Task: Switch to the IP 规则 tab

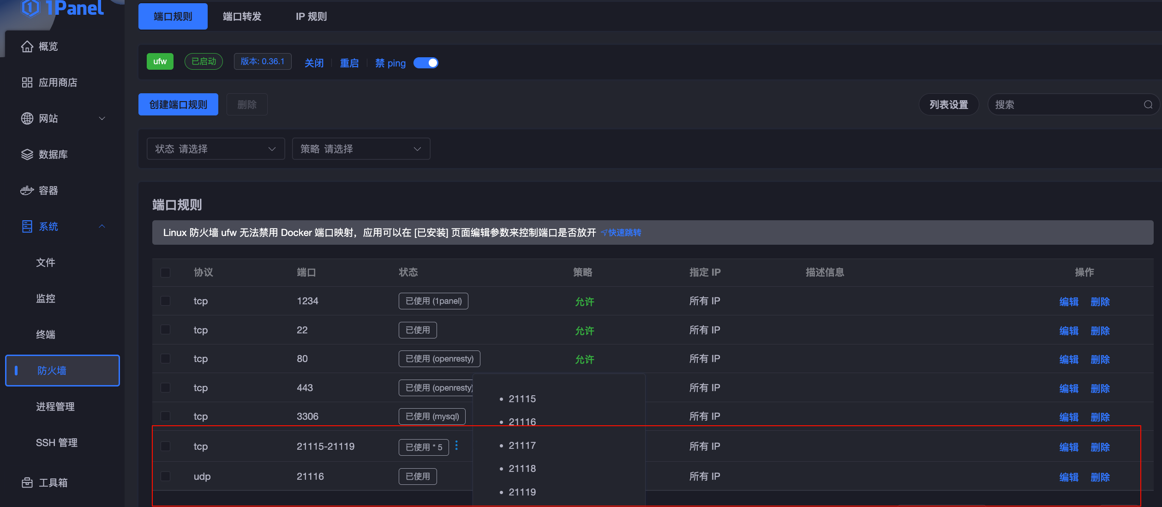Action: point(311,17)
